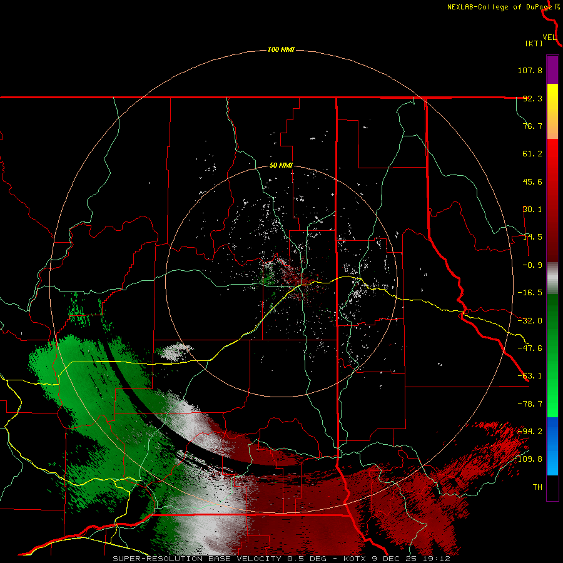Click the 76.7 velocity scale value
This screenshot has height=563, width=563.
point(532,126)
